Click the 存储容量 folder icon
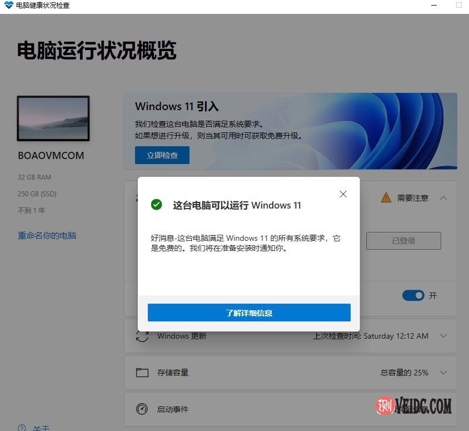This screenshot has height=431, width=469. (x=142, y=373)
